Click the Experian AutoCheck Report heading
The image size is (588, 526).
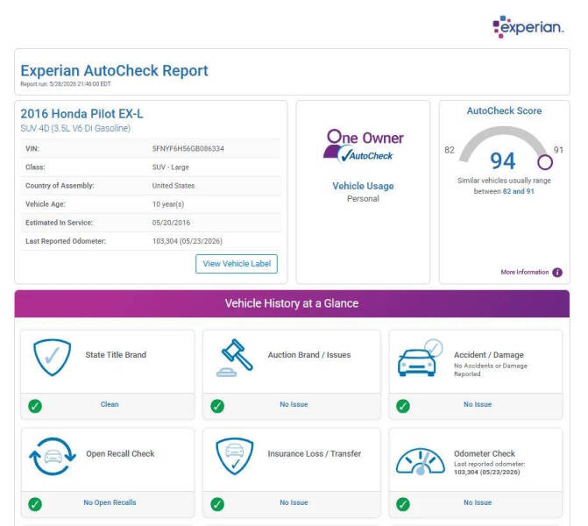114,70
